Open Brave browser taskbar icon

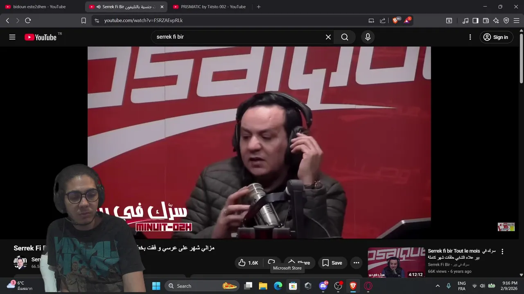click(x=353, y=286)
